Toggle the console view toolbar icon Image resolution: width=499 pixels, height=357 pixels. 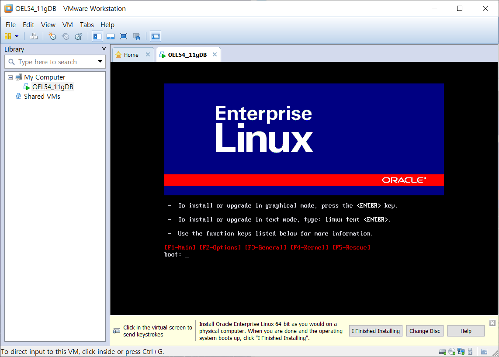coord(156,37)
